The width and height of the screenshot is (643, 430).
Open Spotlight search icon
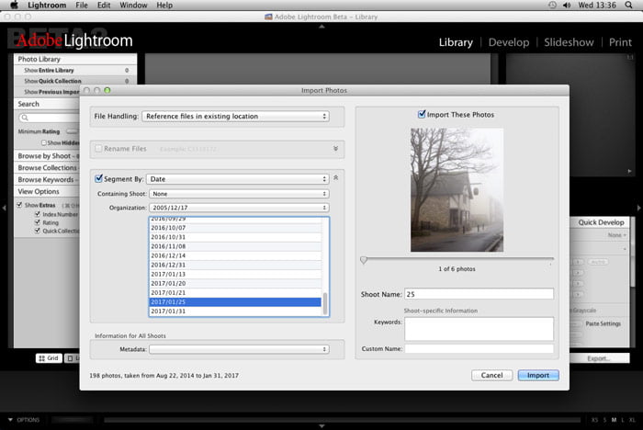(x=628, y=5)
